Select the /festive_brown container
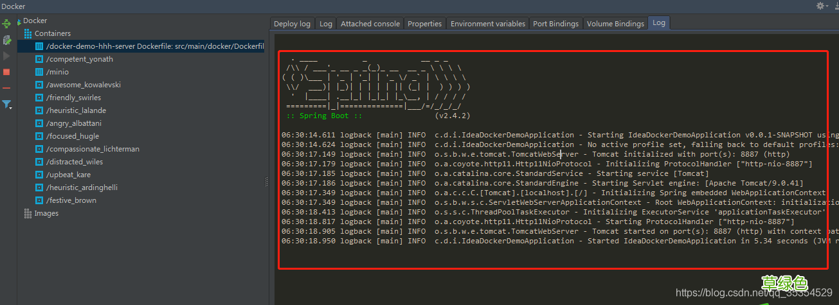 (71, 200)
